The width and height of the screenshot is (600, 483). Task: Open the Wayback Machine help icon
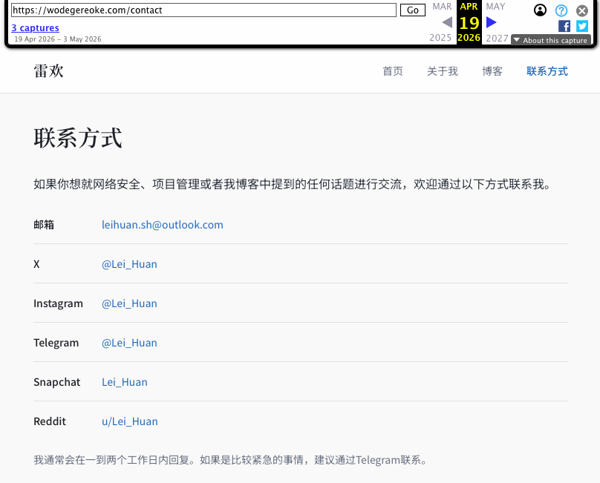(561, 10)
